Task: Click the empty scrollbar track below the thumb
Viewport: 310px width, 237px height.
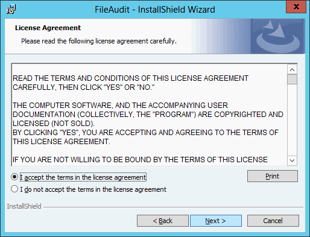Action: point(292,120)
